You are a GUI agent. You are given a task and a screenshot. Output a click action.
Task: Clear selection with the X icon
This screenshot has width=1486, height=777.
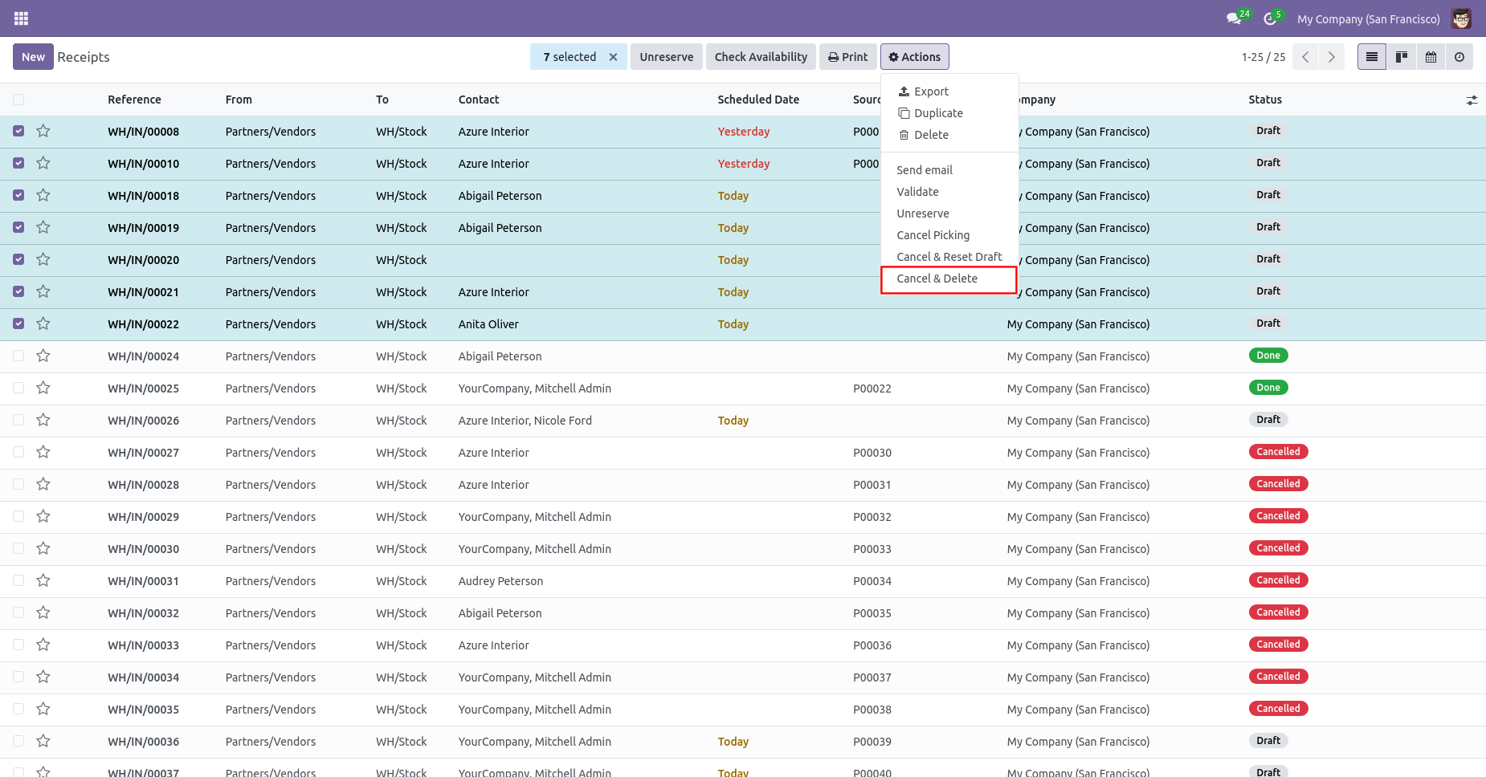[613, 57]
